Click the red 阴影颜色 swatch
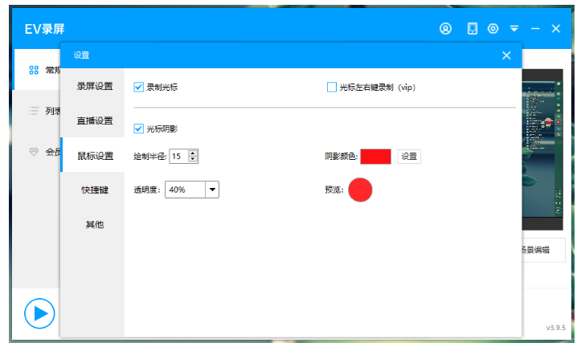 click(x=376, y=157)
